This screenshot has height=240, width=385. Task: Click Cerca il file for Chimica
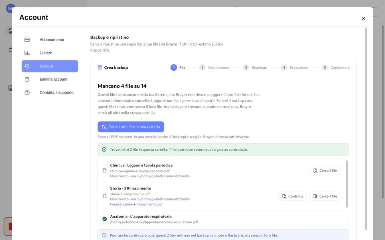coord(325,171)
